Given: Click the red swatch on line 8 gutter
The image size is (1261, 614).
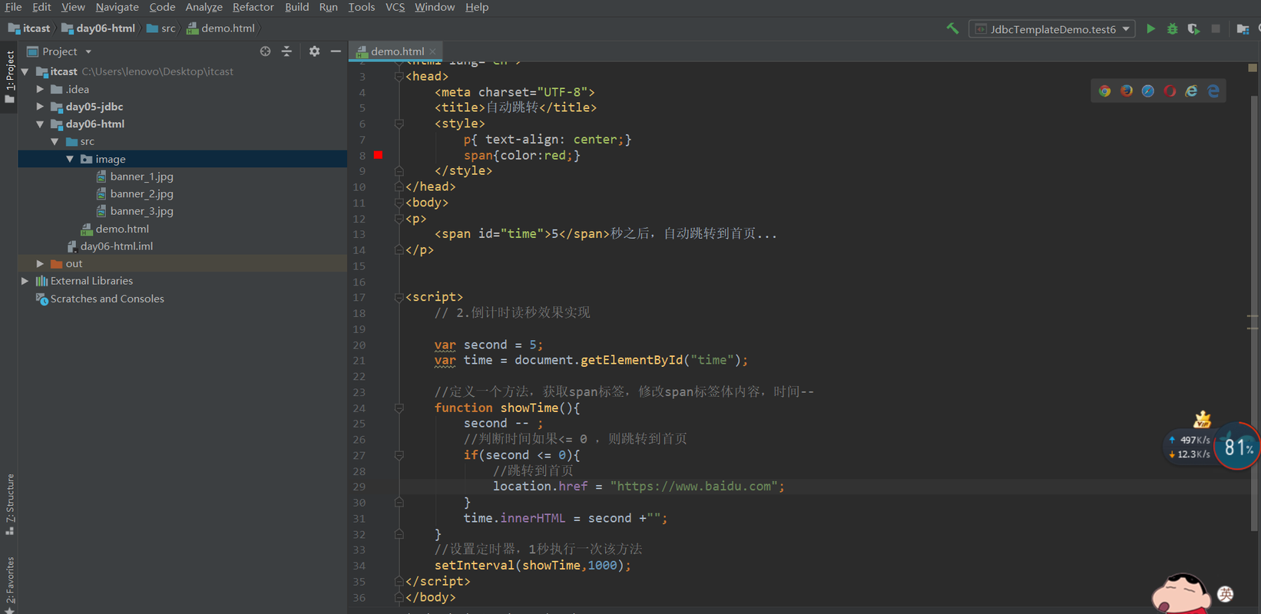Looking at the screenshot, I should [x=378, y=155].
